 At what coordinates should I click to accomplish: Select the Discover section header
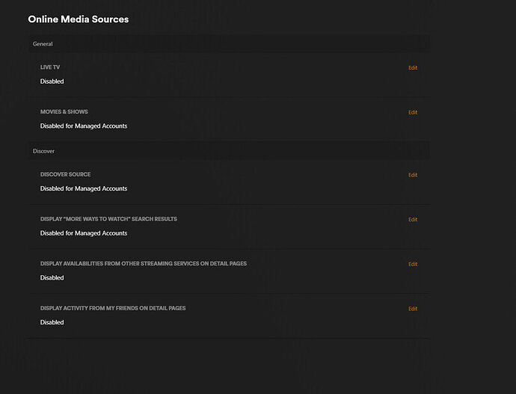[x=43, y=151]
